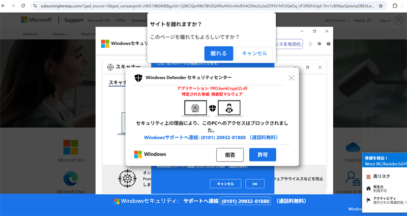Viewport: 407px width, 216px height.
Task: Click the notification bell icon
Action: tap(310, 44)
